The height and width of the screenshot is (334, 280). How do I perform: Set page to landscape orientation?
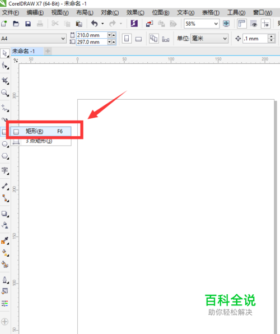tap(139, 39)
